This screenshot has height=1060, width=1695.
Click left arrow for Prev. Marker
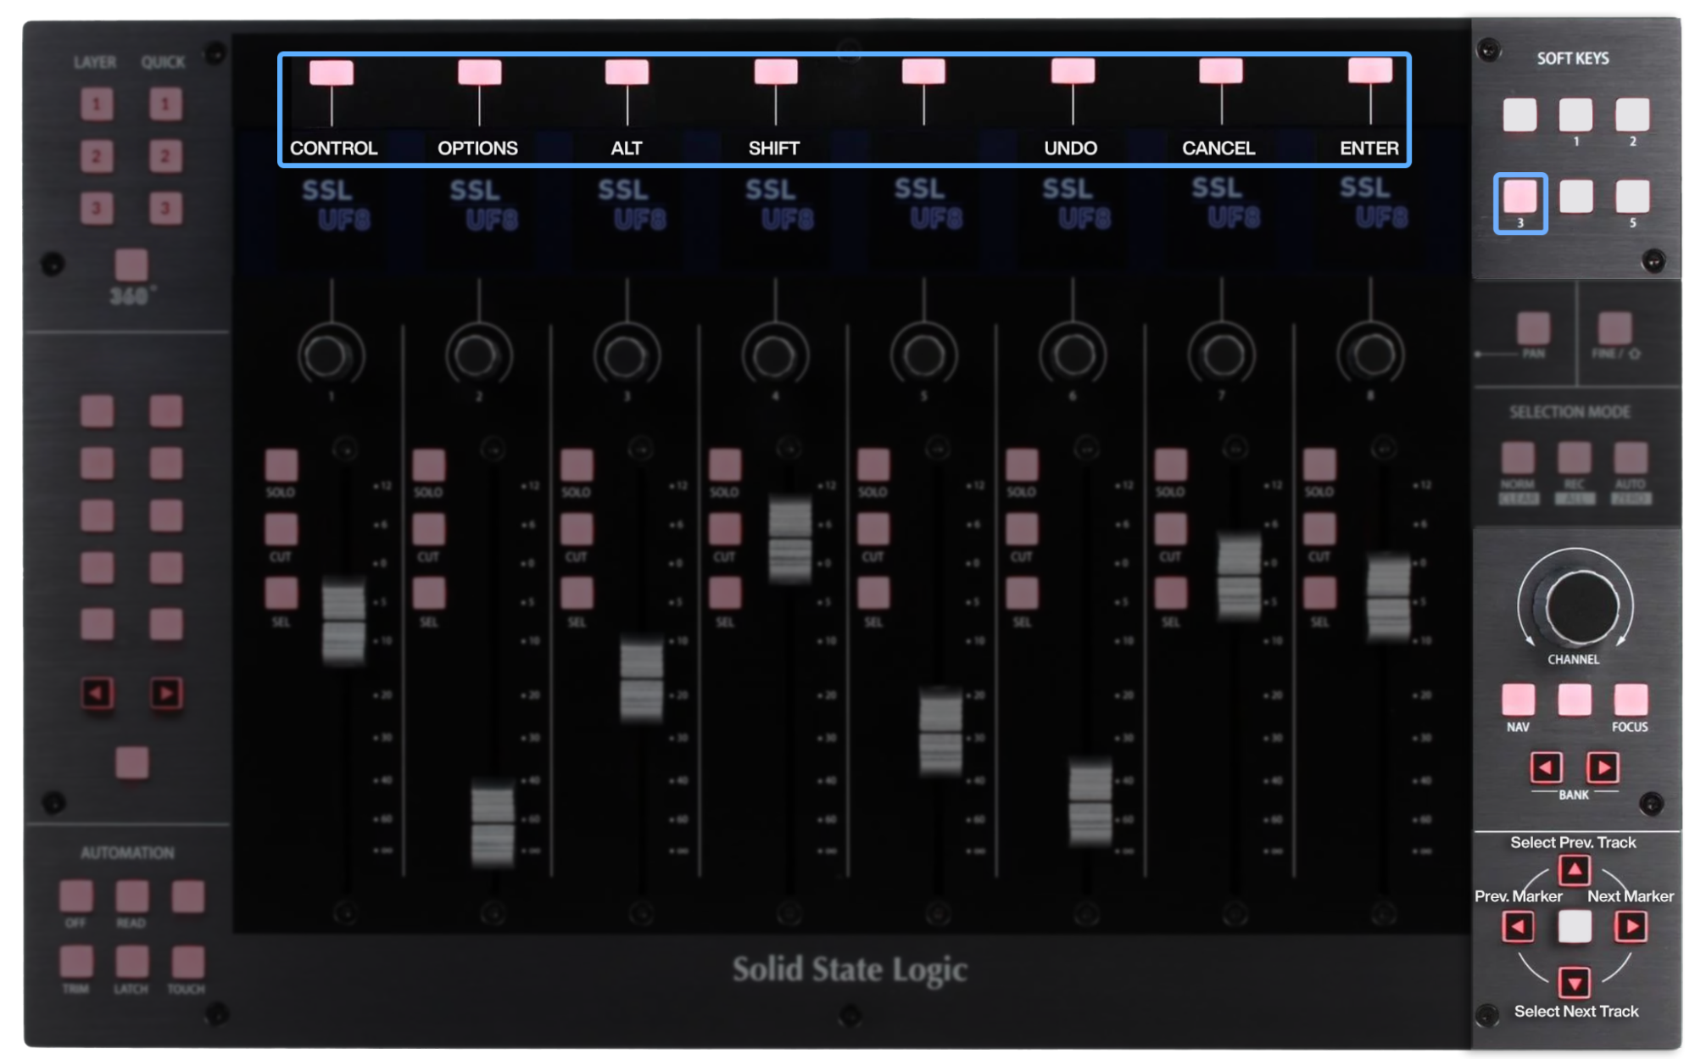pos(1518,927)
